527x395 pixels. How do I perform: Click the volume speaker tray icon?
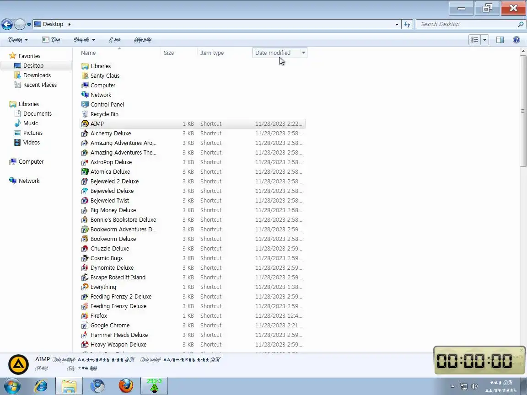pos(474,386)
